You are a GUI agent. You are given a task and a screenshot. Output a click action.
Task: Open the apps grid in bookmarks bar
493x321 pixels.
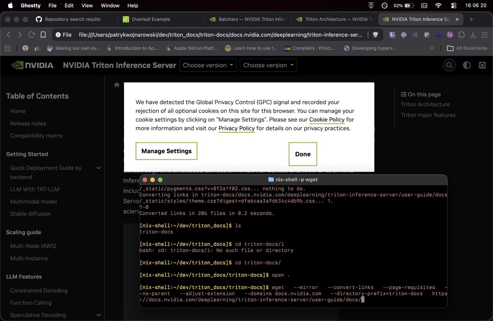8,48
